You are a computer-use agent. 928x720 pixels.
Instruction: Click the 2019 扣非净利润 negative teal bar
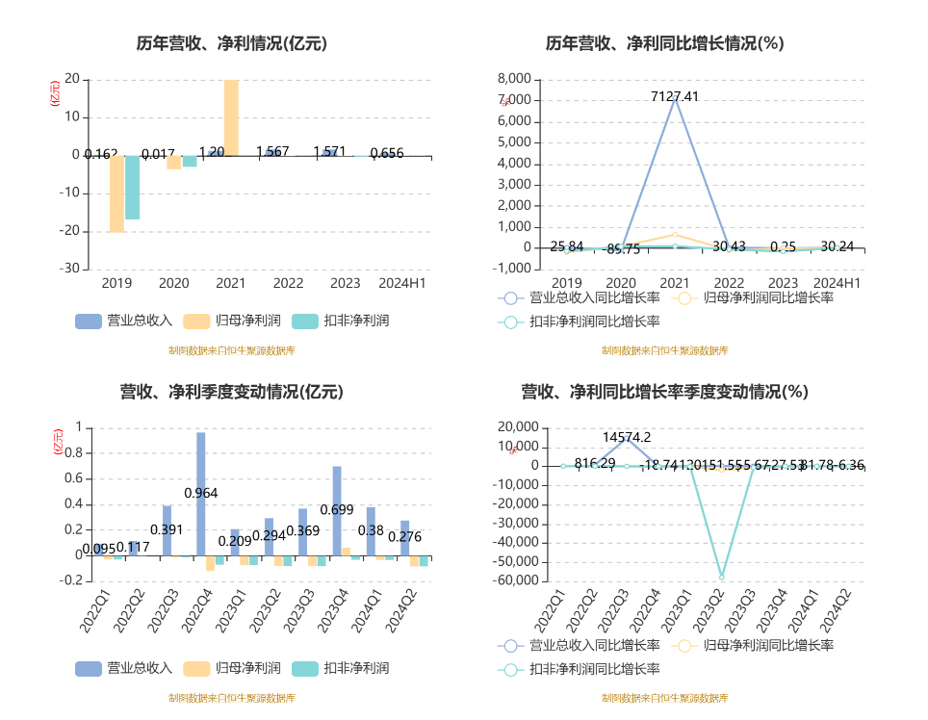pos(133,188)
